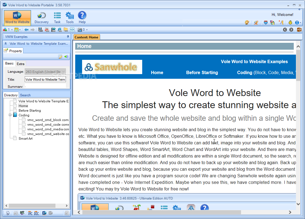Click the previous circle arrow in toolbar
The image size is (305, 219).
(x=285, y=30)
